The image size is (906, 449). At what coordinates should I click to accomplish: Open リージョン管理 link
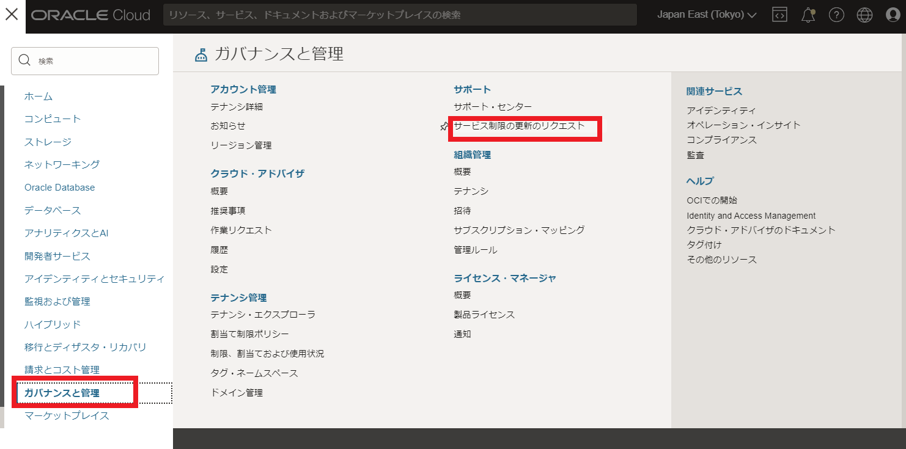tap(241, 145)
